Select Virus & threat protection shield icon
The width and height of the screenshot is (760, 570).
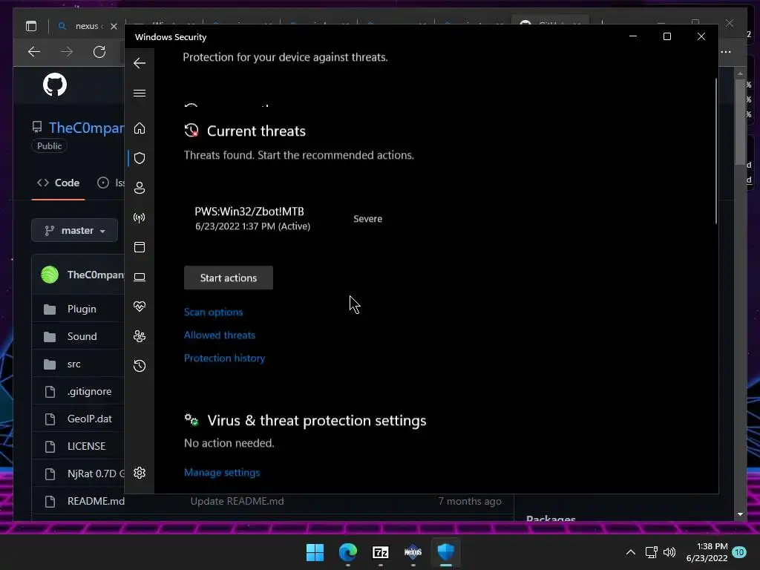coord(140,158)
